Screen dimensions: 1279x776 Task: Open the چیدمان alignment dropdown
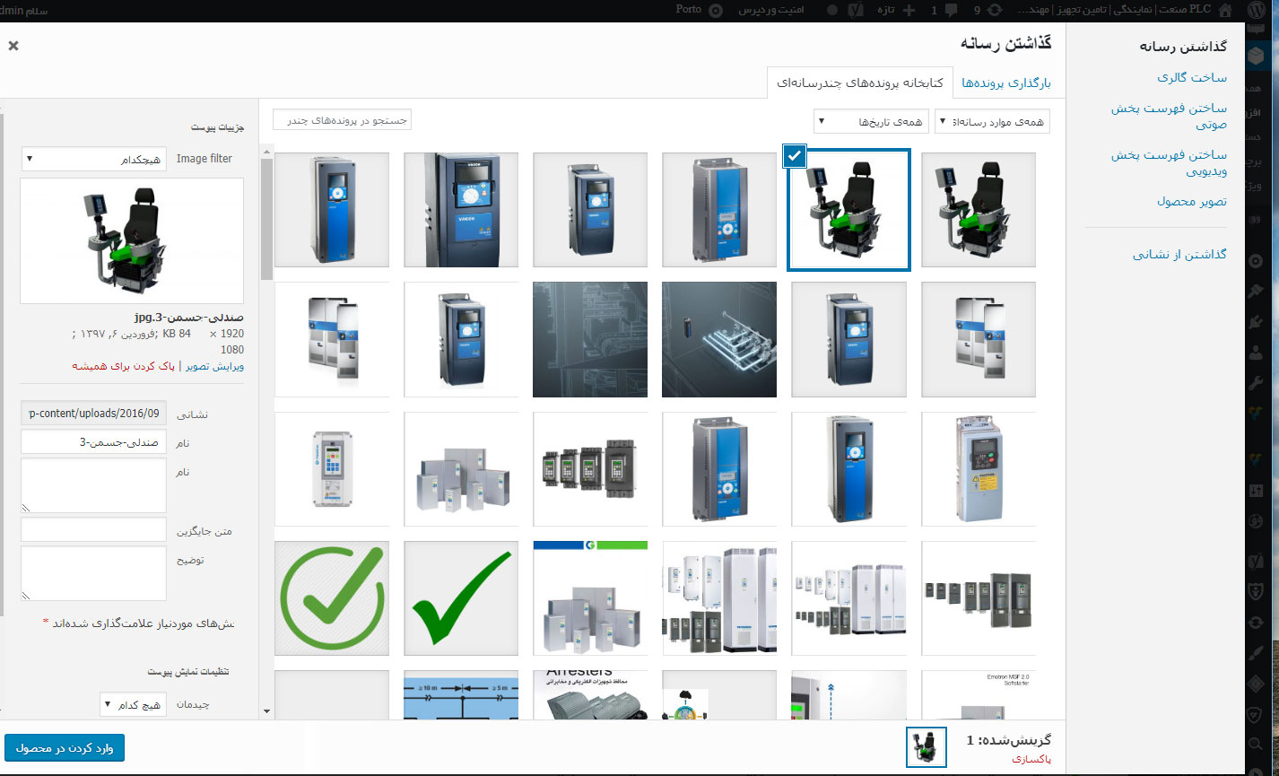pos(132,705)
